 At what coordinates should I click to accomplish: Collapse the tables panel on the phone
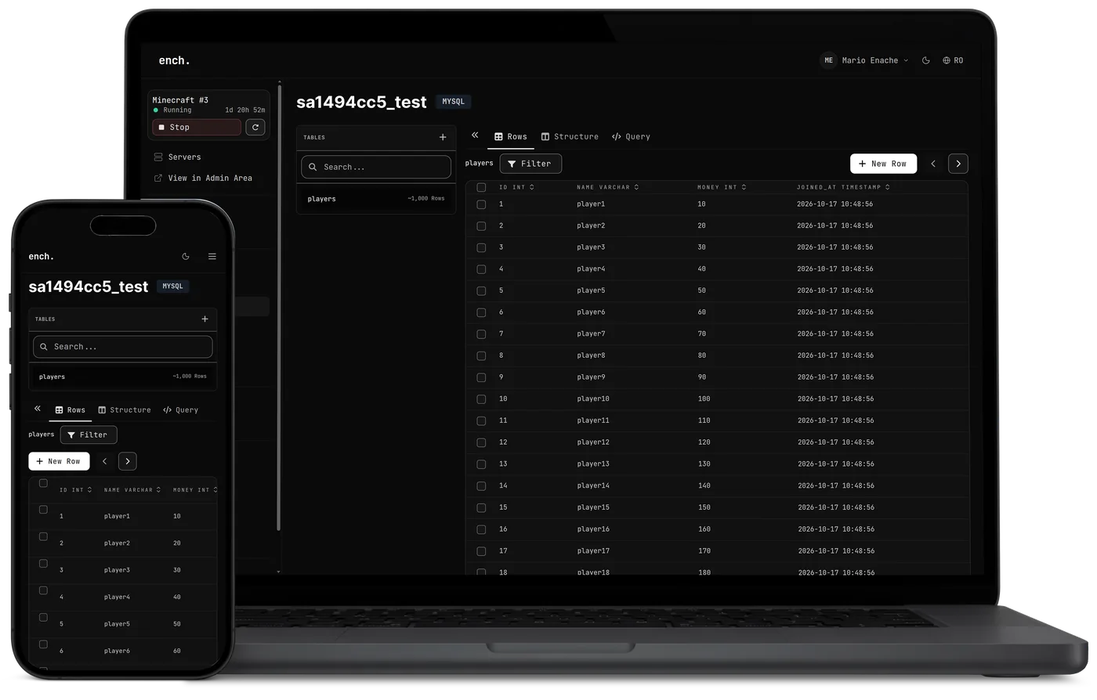click(x=38, y=409)
